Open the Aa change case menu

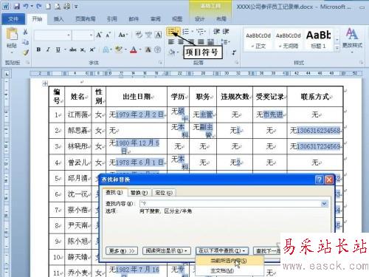pos(123,35)
